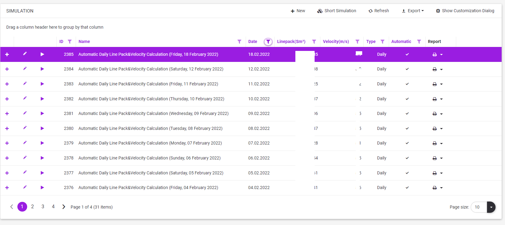Viewport: 505px width, 225px height.
Task: Open the Date column filter icon
Action: pos(268,42)
